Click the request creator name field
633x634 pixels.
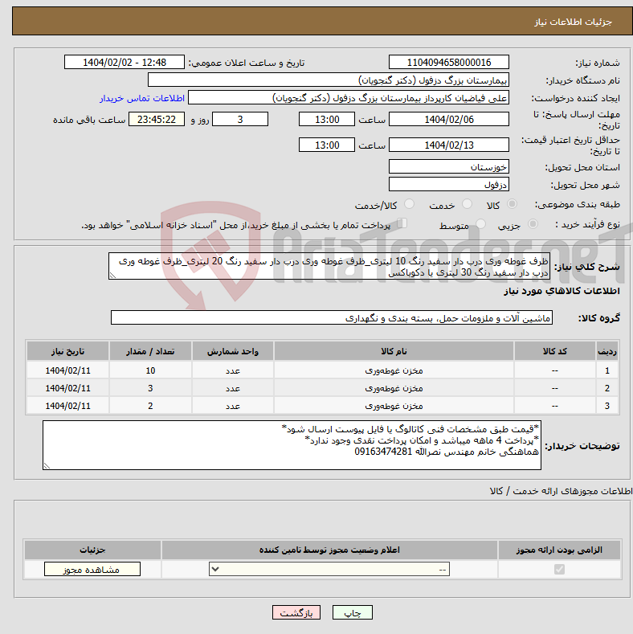(x=349, y=98)
